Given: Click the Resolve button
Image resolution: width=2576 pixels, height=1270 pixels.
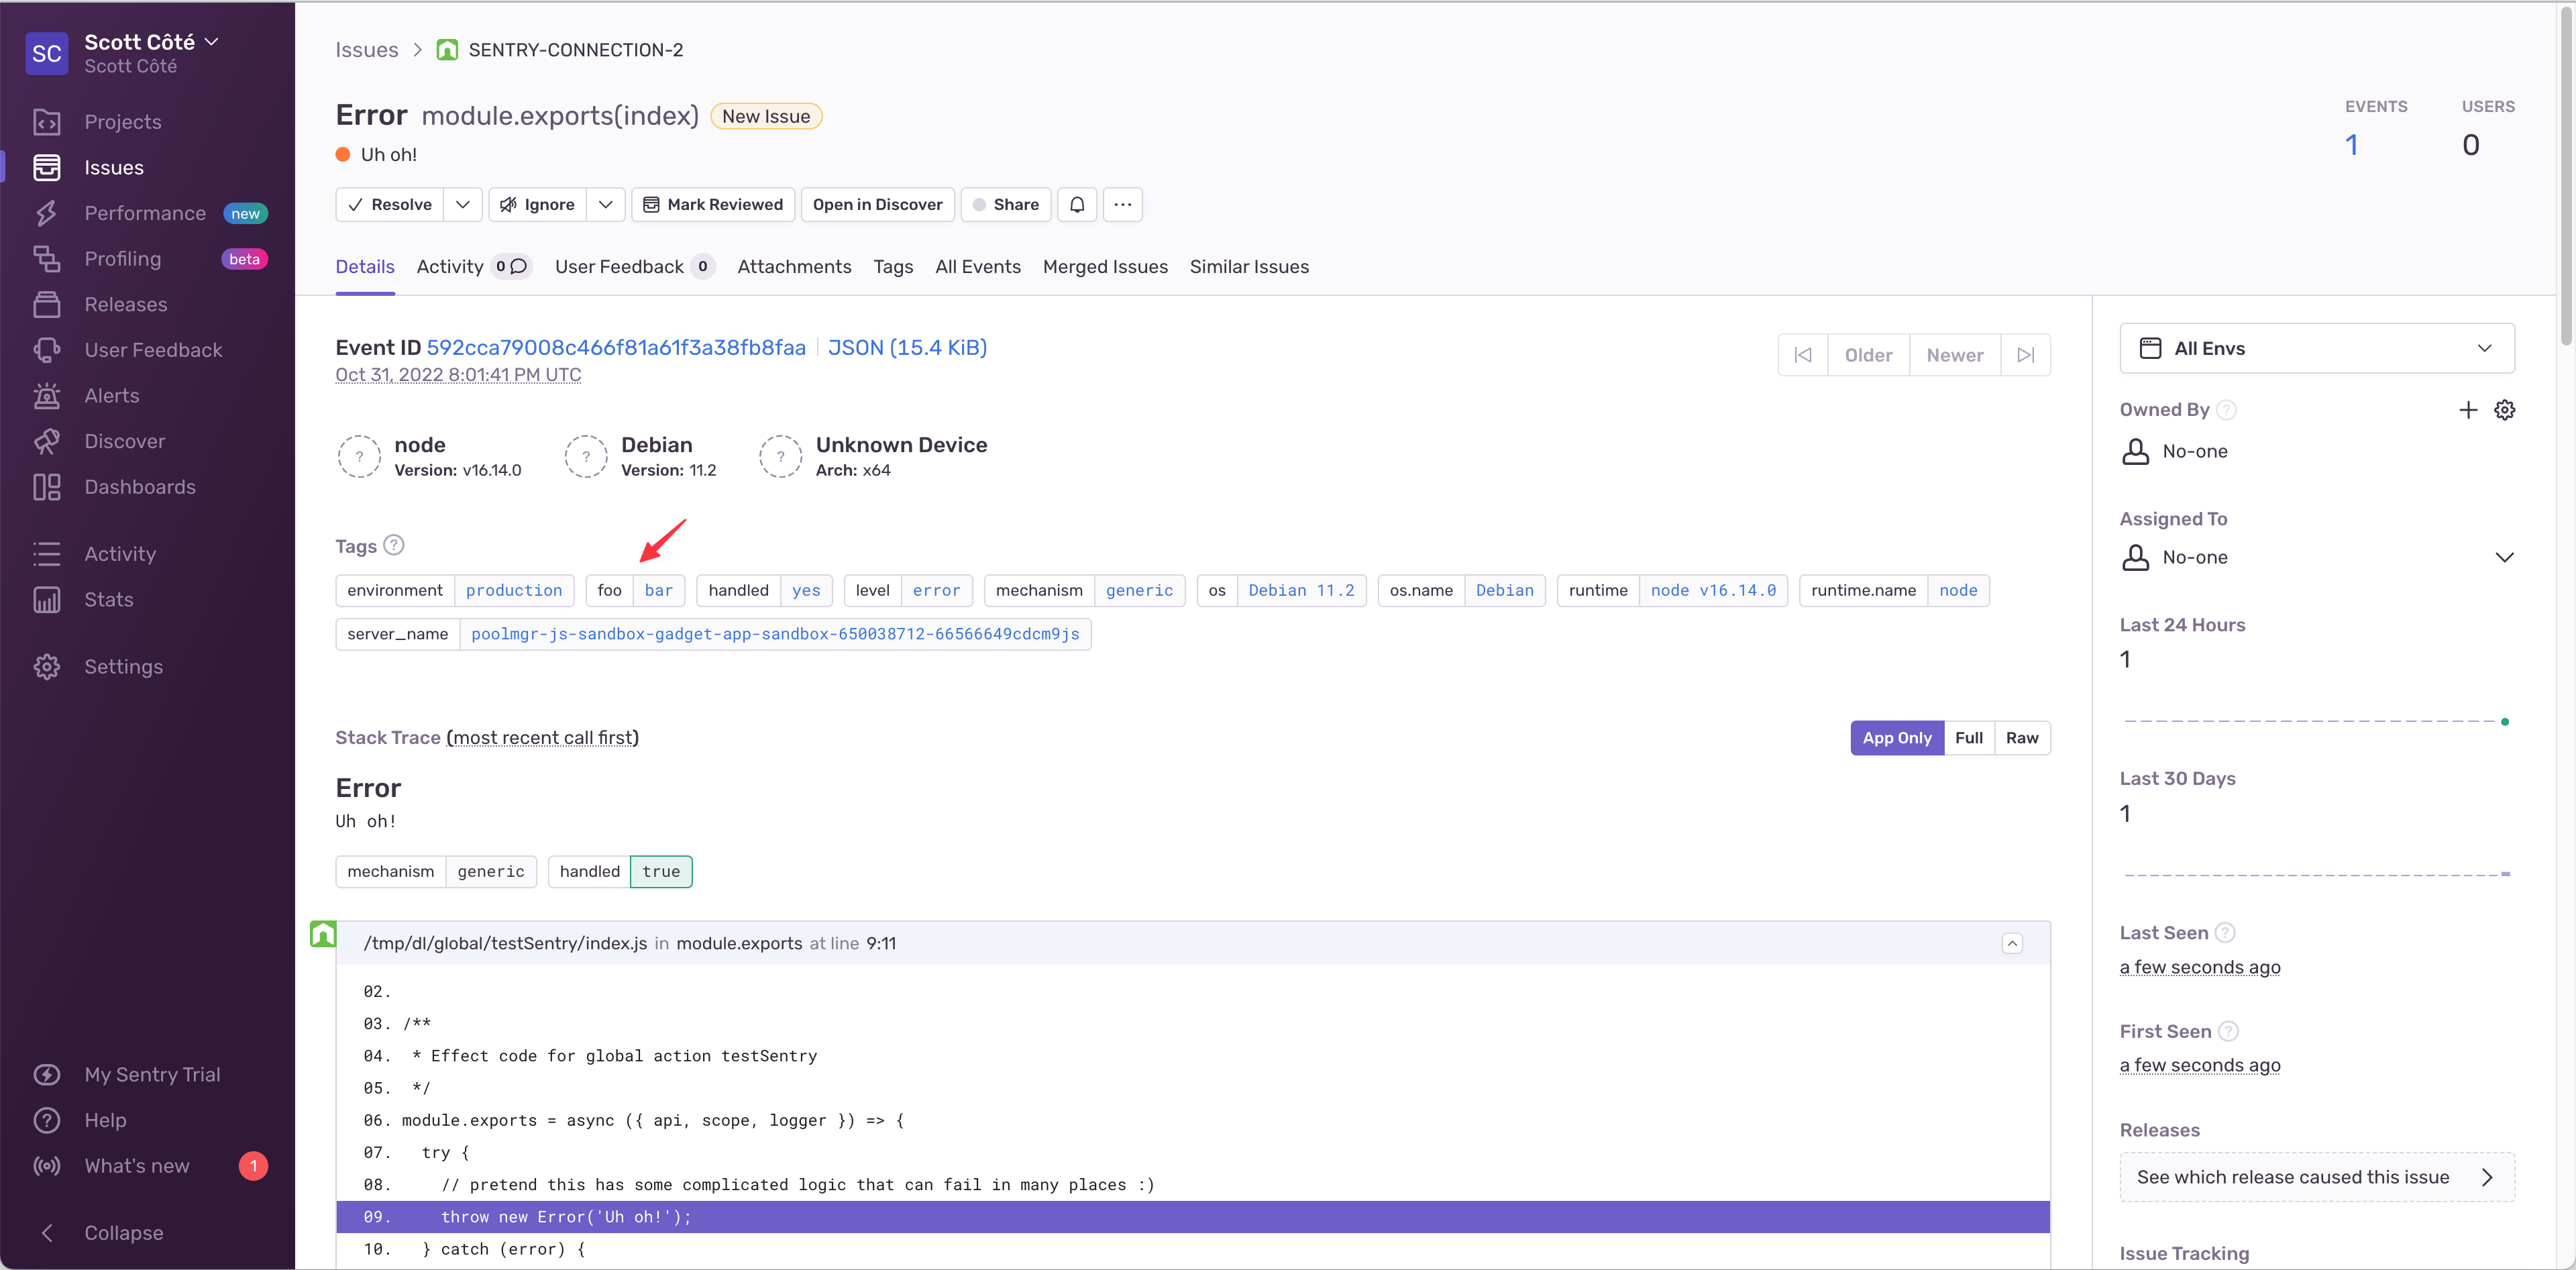Looking at the screenshot, I should tap(390, 205).
